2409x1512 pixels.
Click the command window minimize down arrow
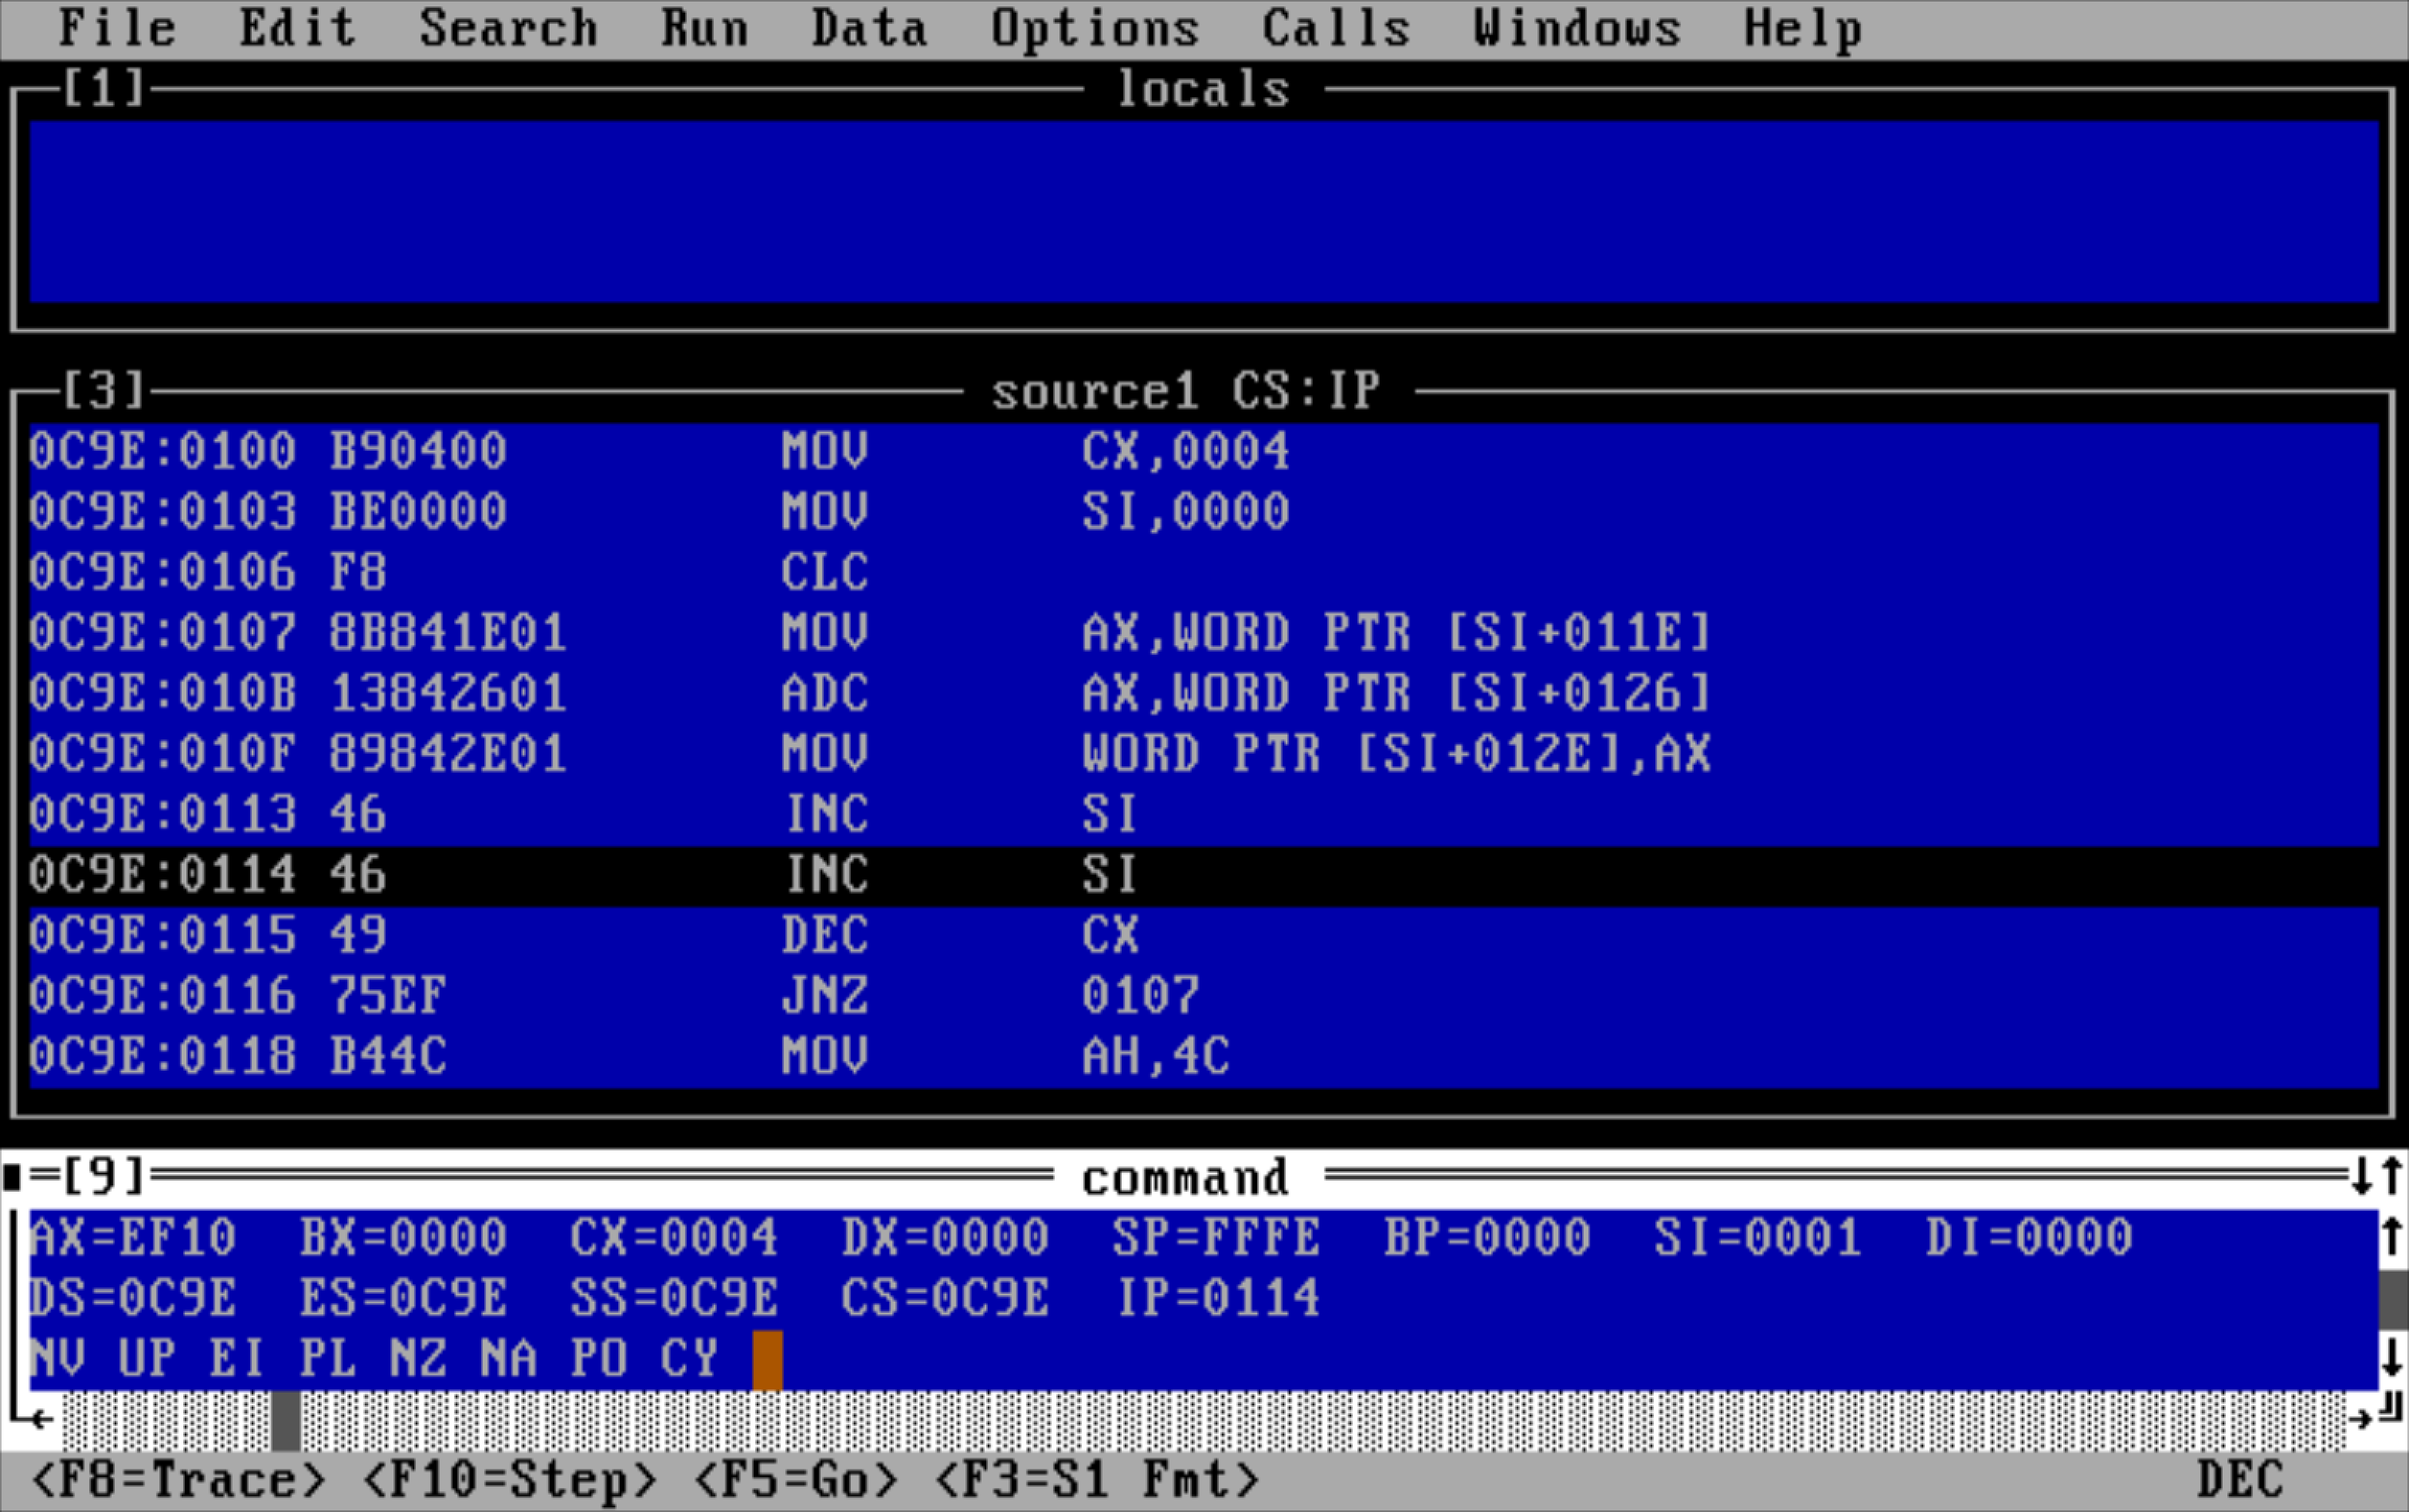coord(2362,1177)
